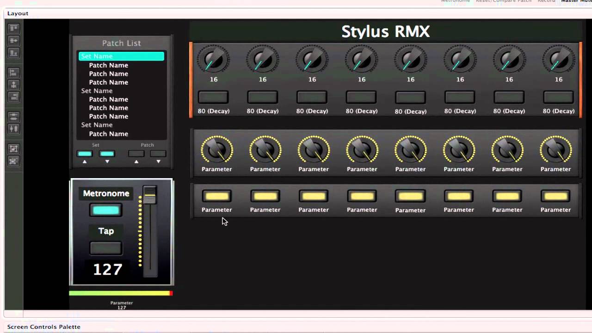Click the align right edges layout icon

point(13,97)
